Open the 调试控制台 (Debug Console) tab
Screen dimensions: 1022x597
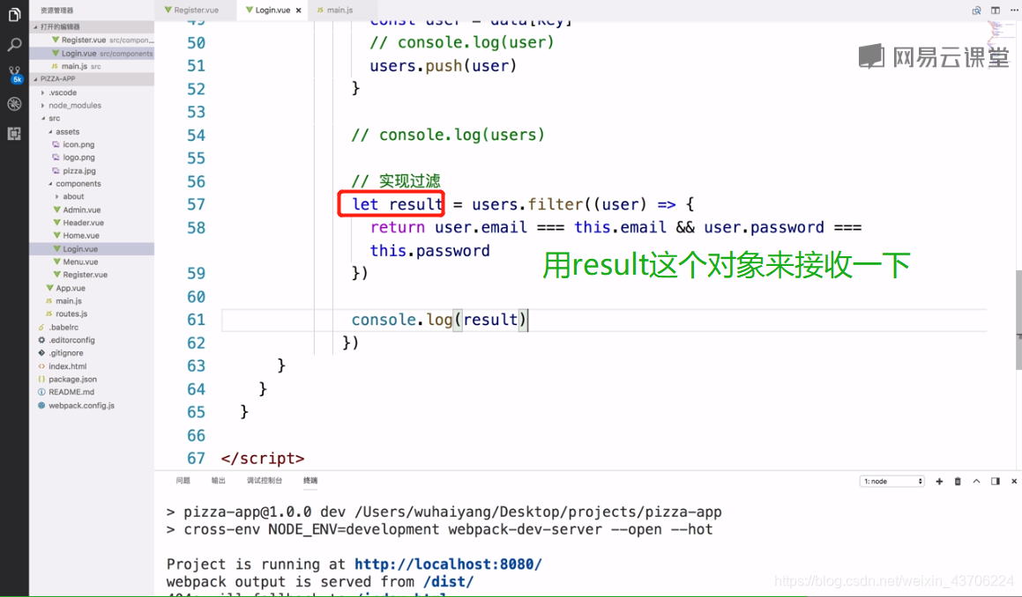[264, 481]
